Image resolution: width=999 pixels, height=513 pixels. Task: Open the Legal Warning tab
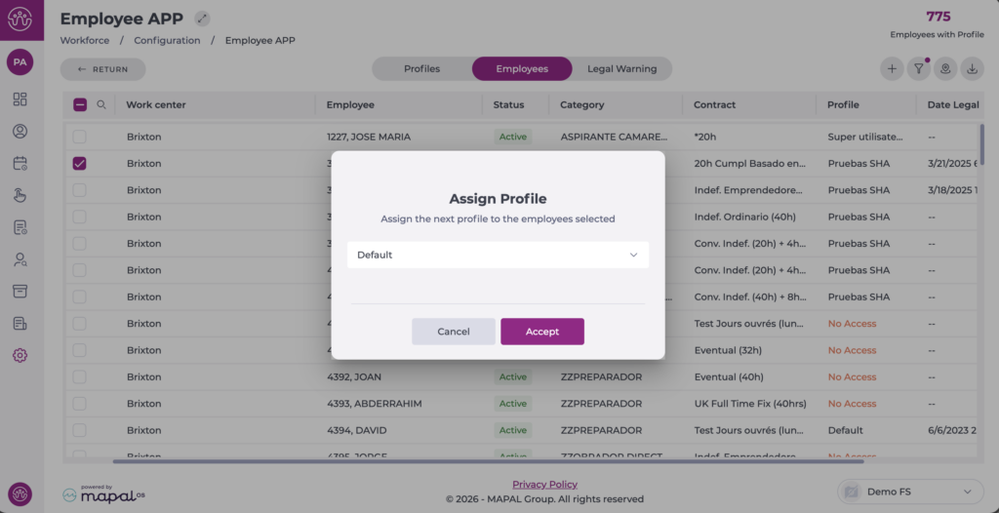621,69
